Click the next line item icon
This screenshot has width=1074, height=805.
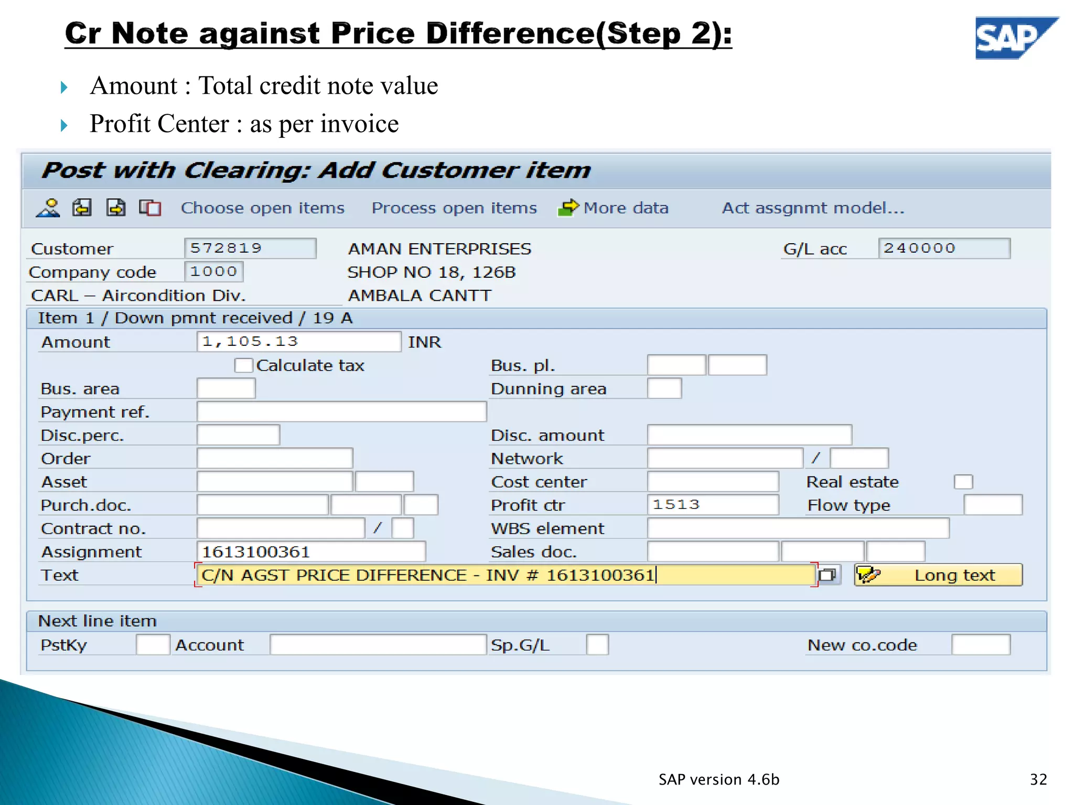116,208
